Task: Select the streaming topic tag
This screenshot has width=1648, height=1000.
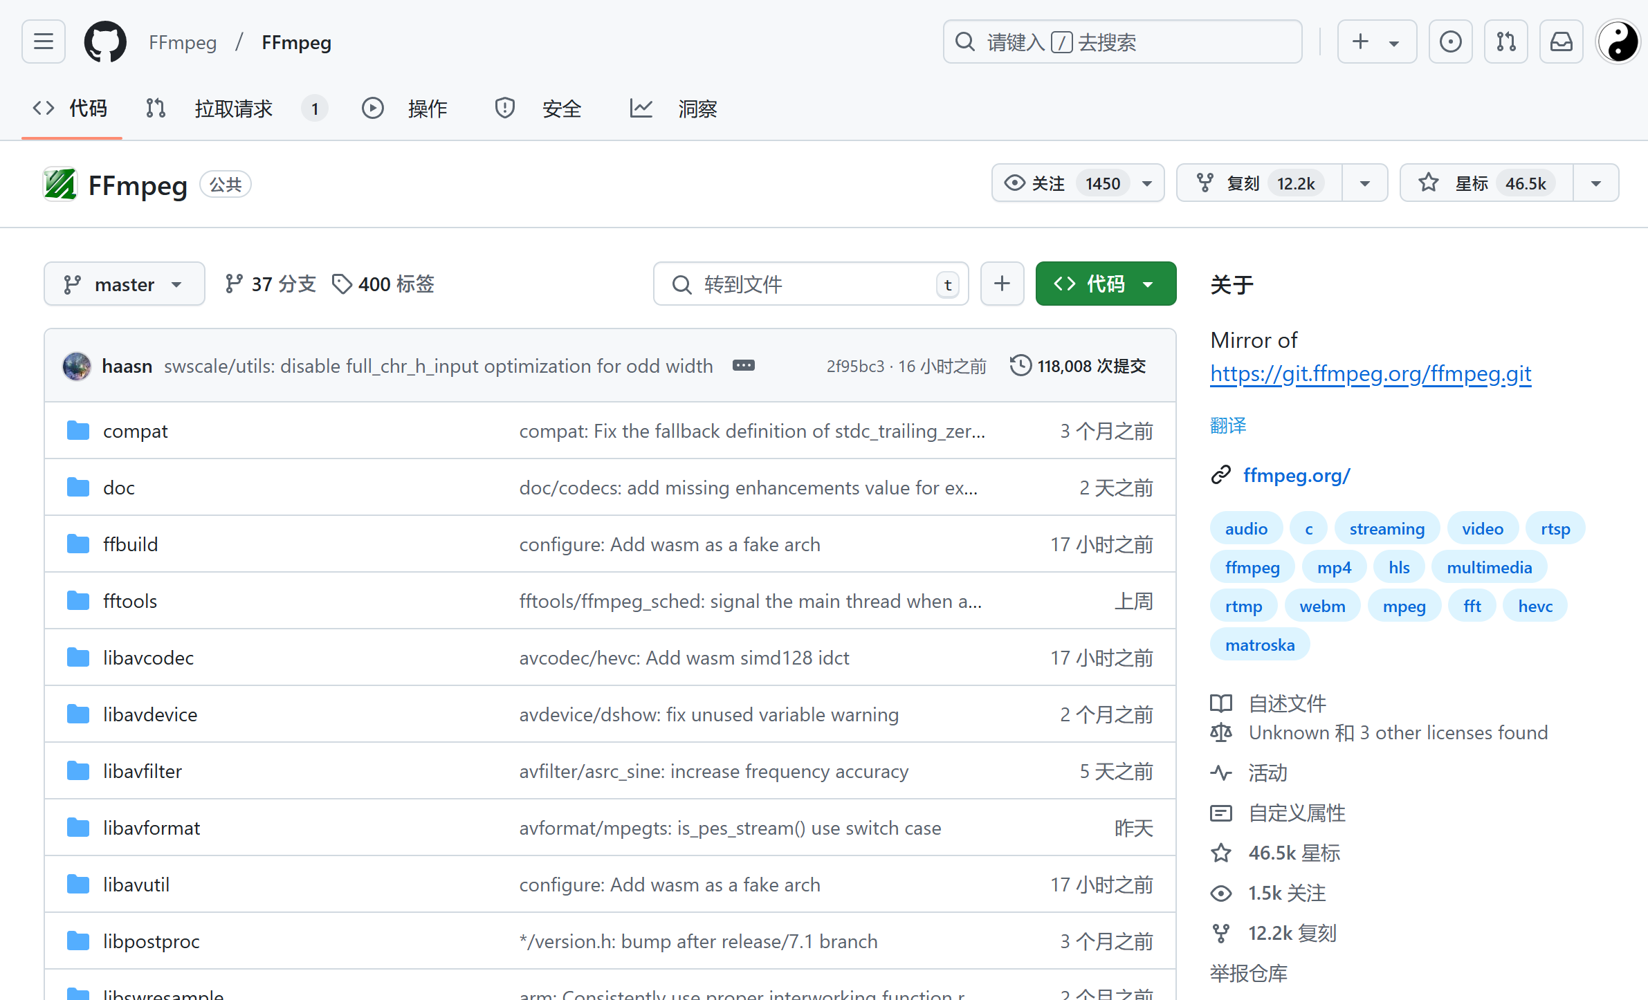Action: pos(1386,528)
